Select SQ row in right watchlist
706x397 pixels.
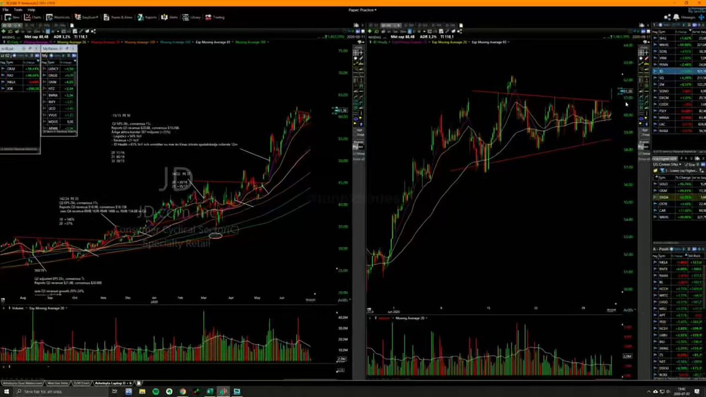(679, 78)
